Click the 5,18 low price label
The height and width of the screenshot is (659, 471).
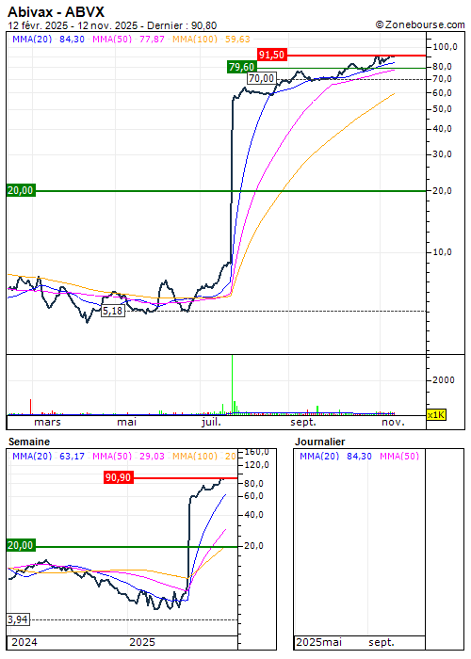click(x=113, y=311)
